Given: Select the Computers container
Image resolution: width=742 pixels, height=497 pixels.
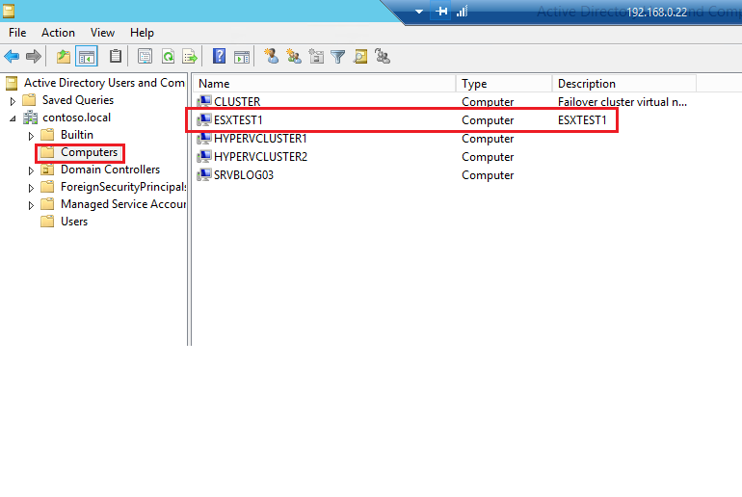Looking at the screenshot, I should pos(89,152).
